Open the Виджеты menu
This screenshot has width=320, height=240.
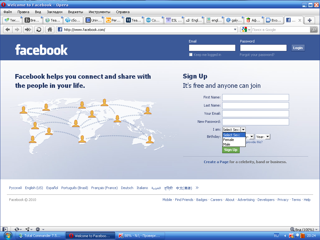[76, 12]
